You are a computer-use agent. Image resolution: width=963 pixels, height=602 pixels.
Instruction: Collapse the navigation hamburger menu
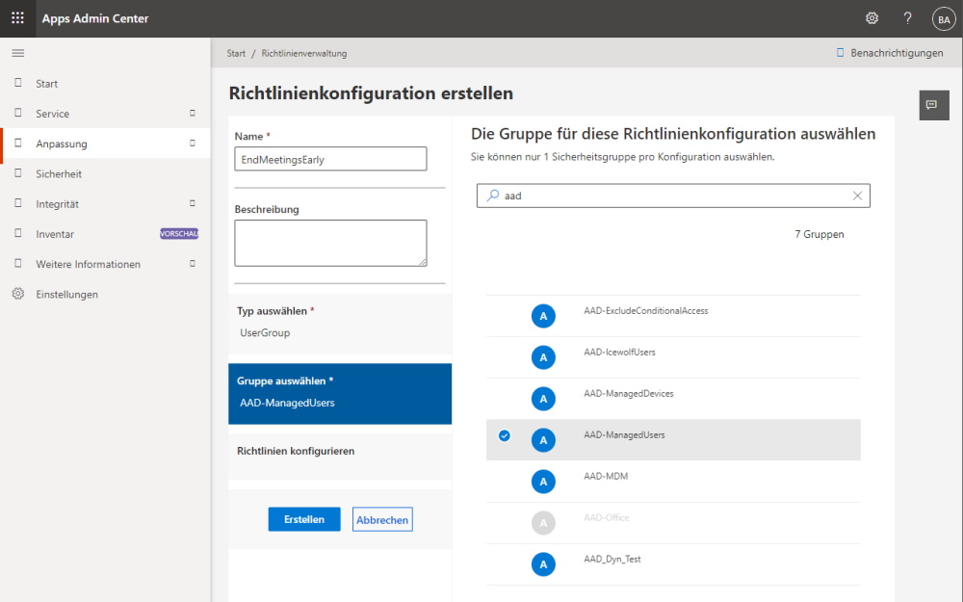coord(17,53)
